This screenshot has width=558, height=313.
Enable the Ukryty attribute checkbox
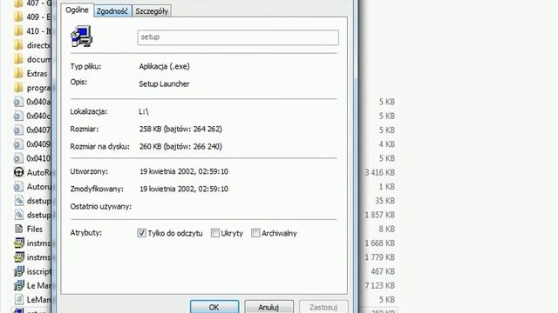215,233
